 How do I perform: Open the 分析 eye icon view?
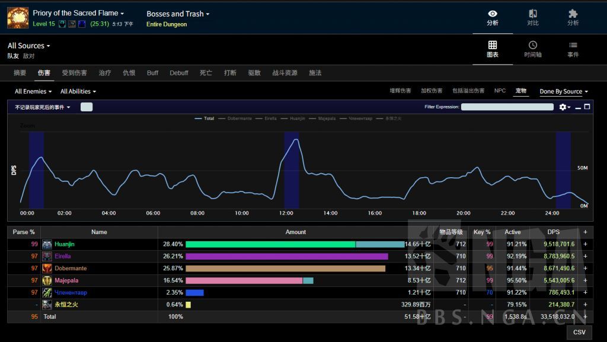point(492,17)
